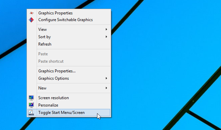Expand the Sort by submenu arrow
Image resolution: width=221 pixels, height=130 pixels.
pos(106,37)
